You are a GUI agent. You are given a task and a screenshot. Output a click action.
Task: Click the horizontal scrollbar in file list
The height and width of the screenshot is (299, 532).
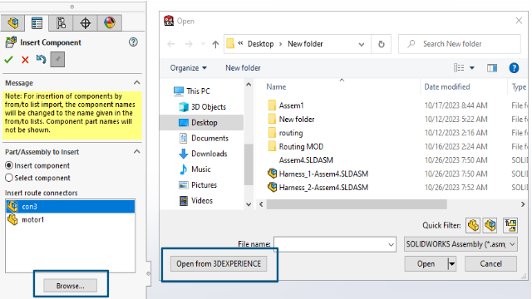click(357, 204)
